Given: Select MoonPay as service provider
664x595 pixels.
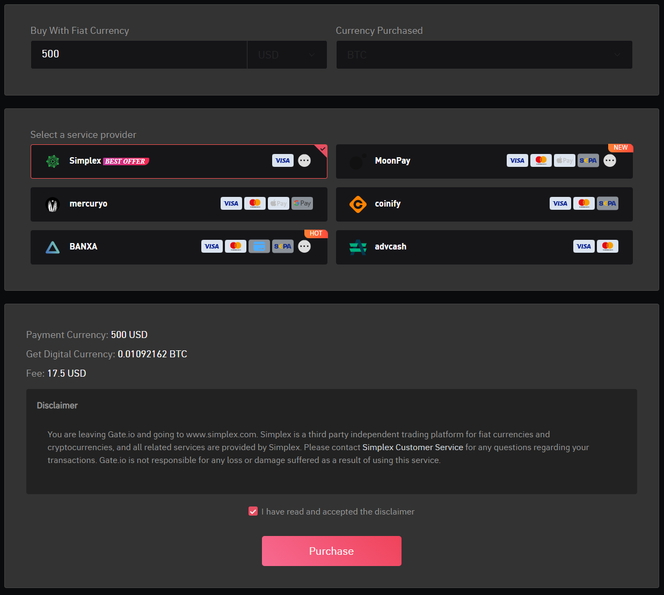Looking at the screenshot, I should point(484,161).
